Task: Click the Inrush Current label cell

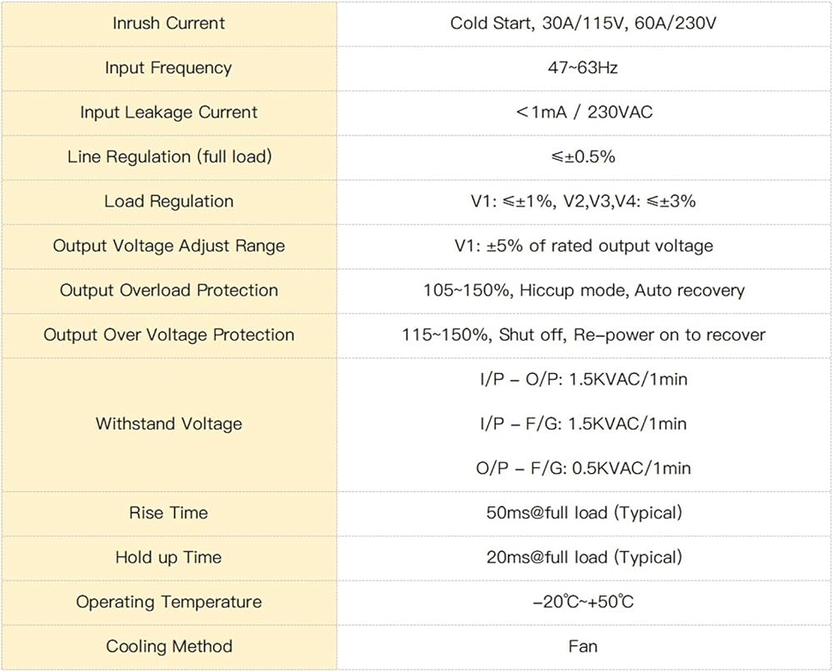Action: [x=169, y=23]
